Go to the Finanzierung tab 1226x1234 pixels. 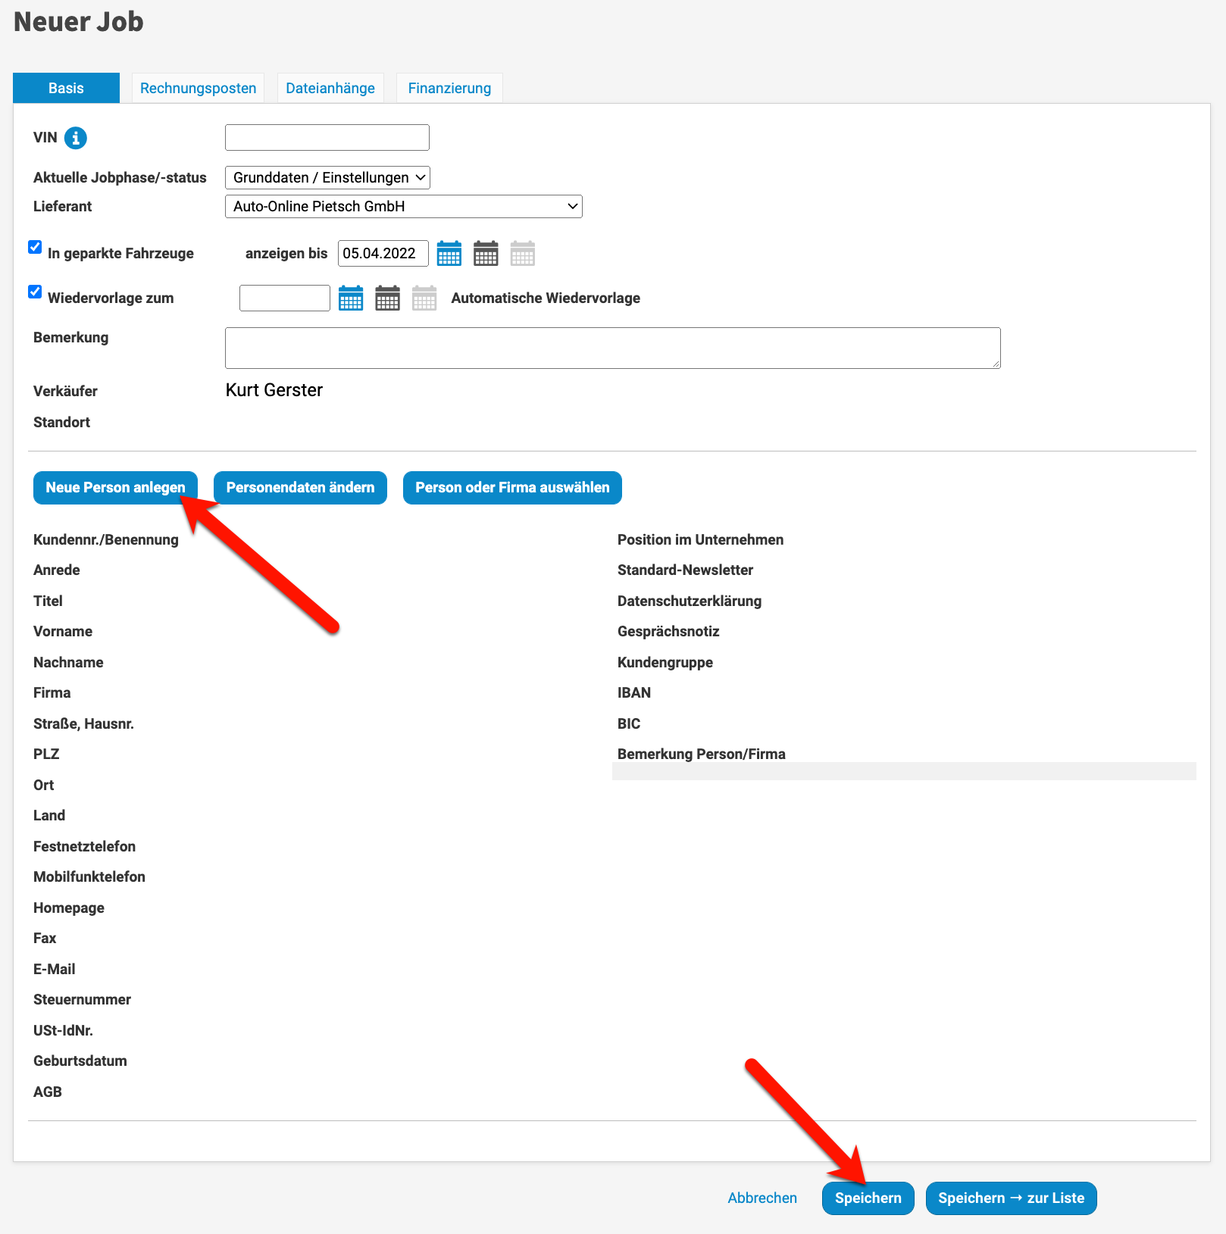click(x=449, y=88)
